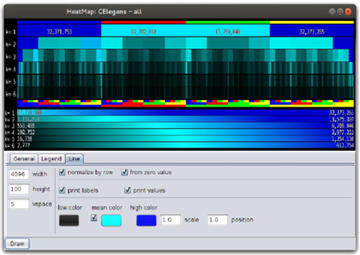Switch to the General tab
The height and width of the screenshot is (255, 360).
pos(23,159)
